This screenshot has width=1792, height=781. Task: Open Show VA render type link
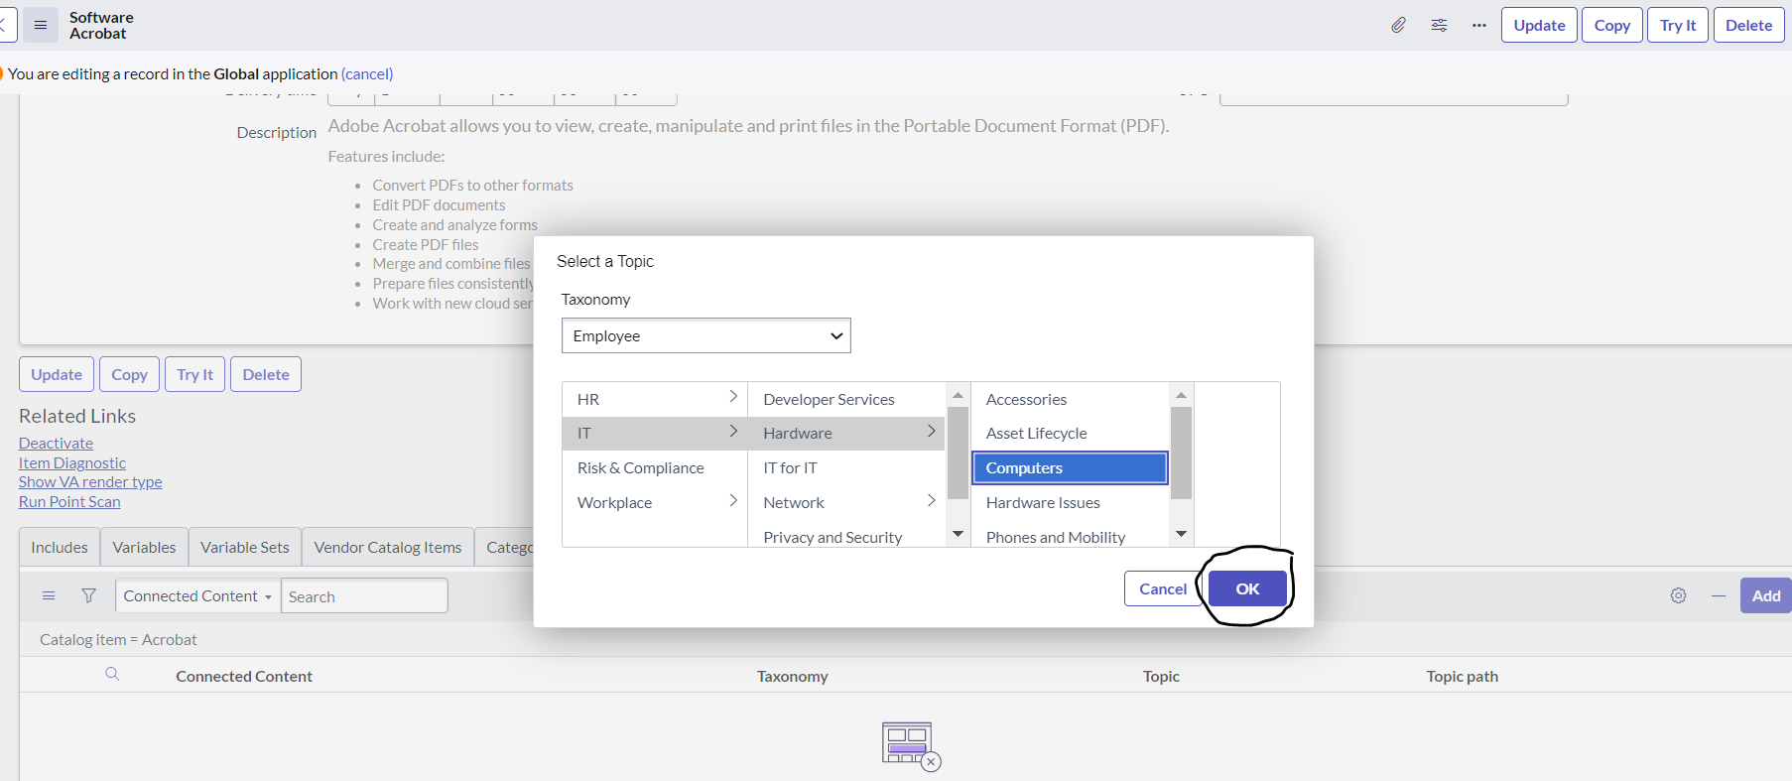[90, 481]
